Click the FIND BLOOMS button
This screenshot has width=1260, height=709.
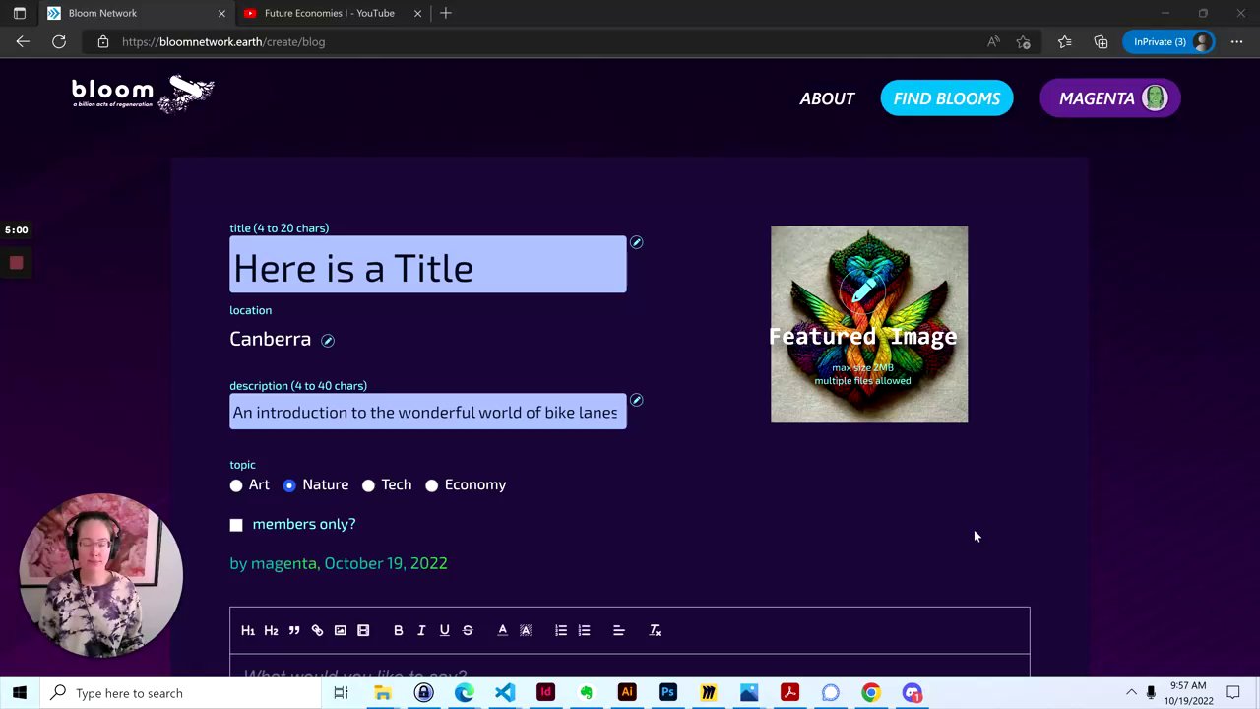(947, 98)
